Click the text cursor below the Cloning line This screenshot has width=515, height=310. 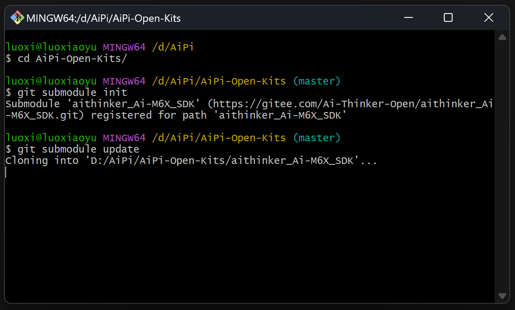point(6,172)
